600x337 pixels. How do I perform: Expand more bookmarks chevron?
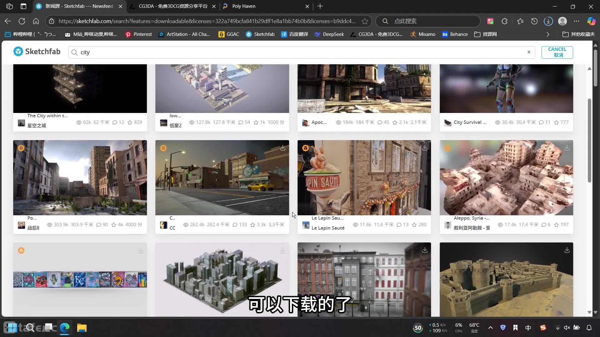(548, 34)
